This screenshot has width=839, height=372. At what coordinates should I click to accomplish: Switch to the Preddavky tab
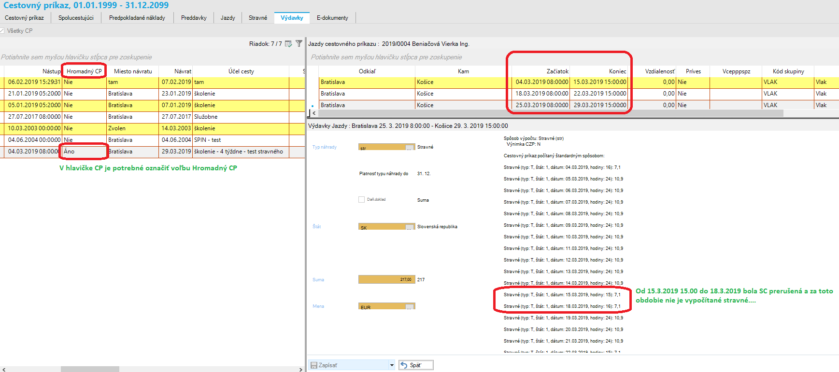pyautogui.click(x=194, y=18)
